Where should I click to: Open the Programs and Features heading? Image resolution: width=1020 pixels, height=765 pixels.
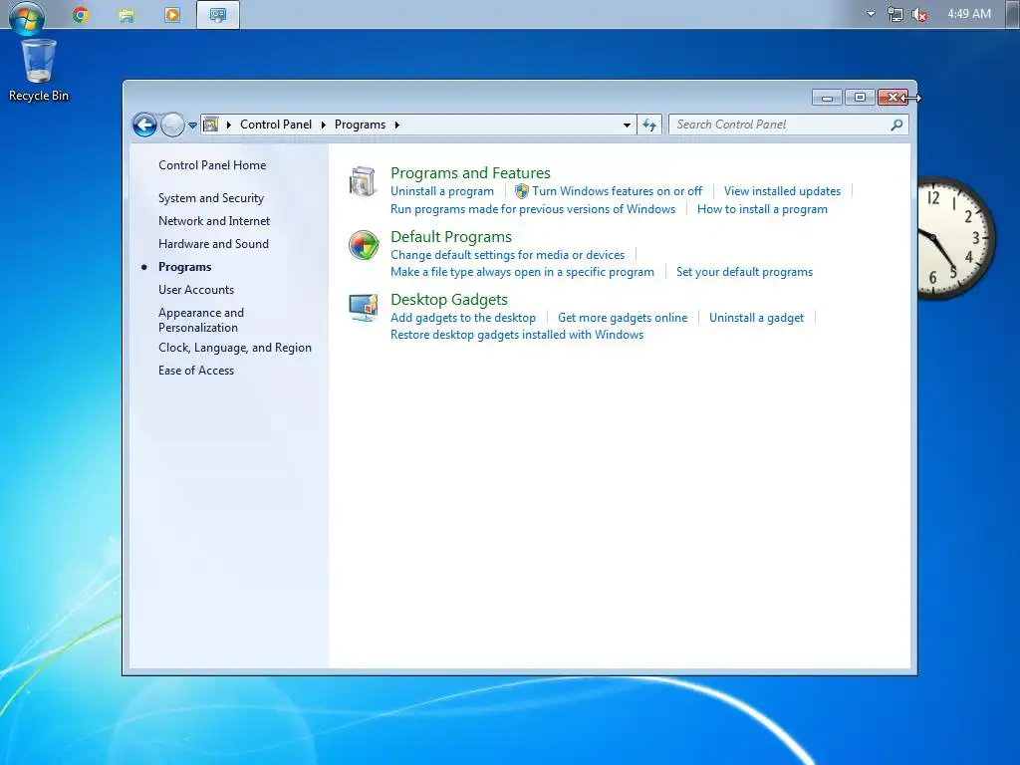(470, 173)
